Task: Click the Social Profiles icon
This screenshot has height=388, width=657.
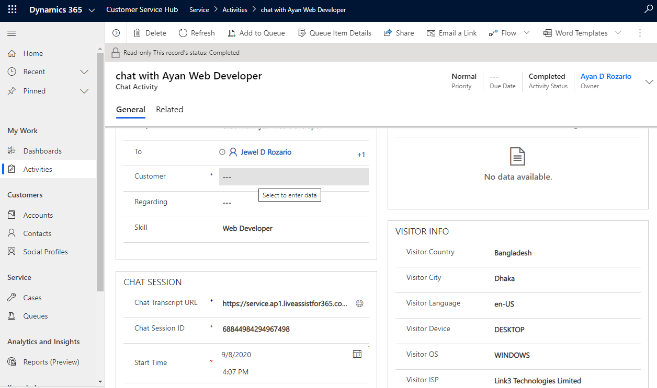Action: [12, 252]
